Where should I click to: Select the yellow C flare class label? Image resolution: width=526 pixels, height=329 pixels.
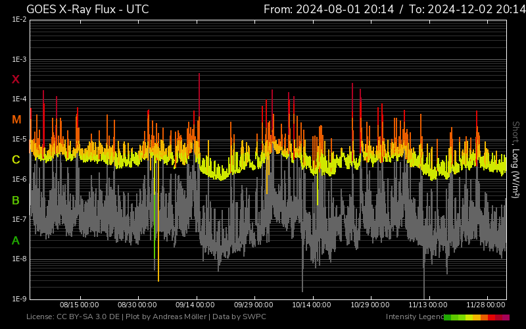click(x=16, y=160)
